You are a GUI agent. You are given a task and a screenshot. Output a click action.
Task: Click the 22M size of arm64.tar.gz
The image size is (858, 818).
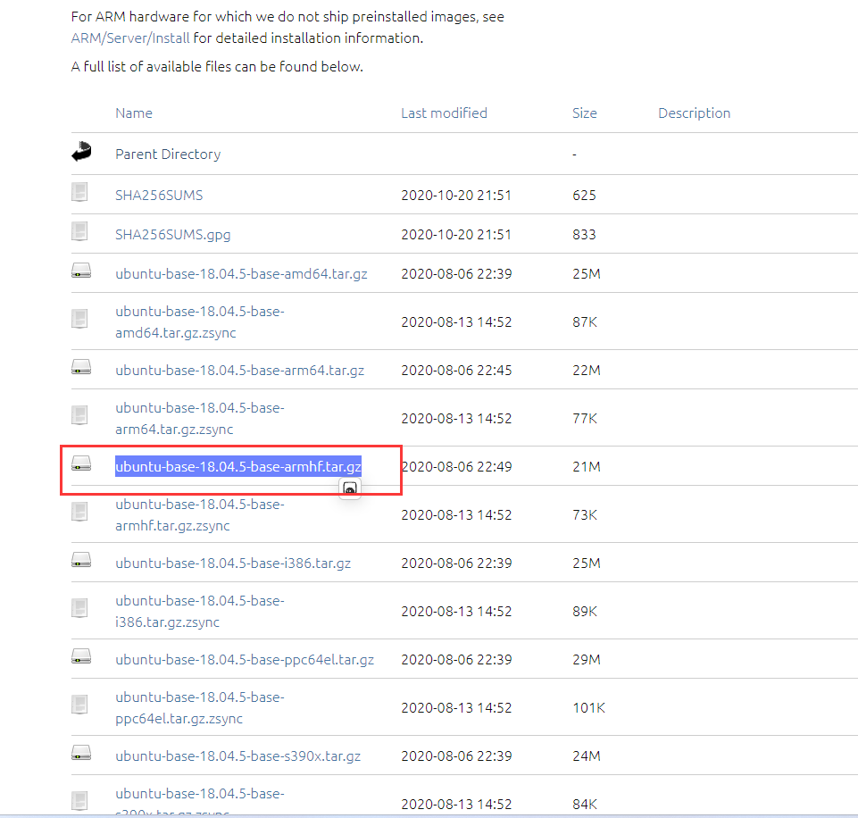586,371
